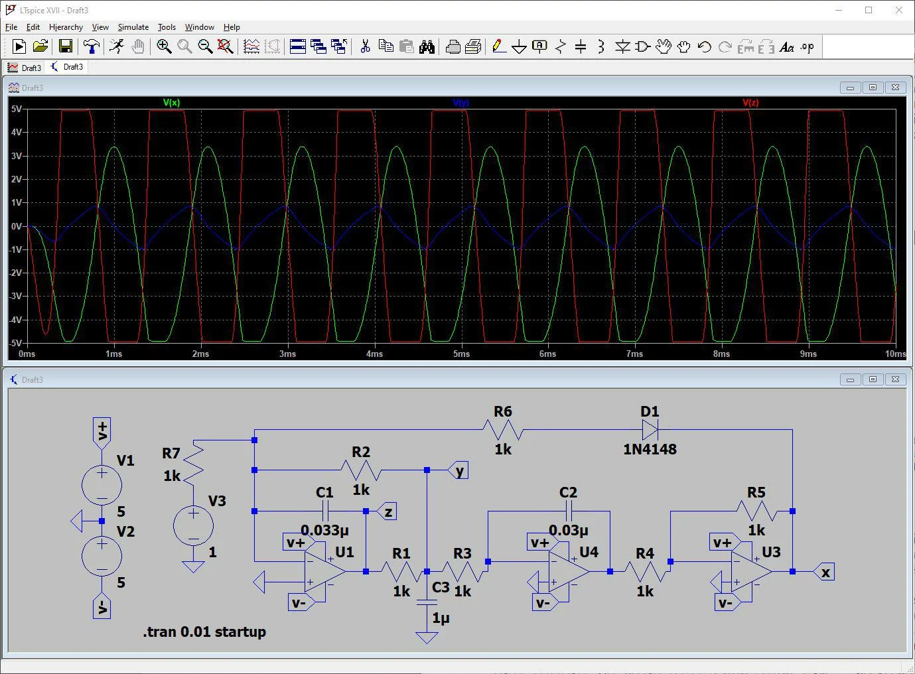
Task: Click the net label y flag
Action: coord(459,470)
